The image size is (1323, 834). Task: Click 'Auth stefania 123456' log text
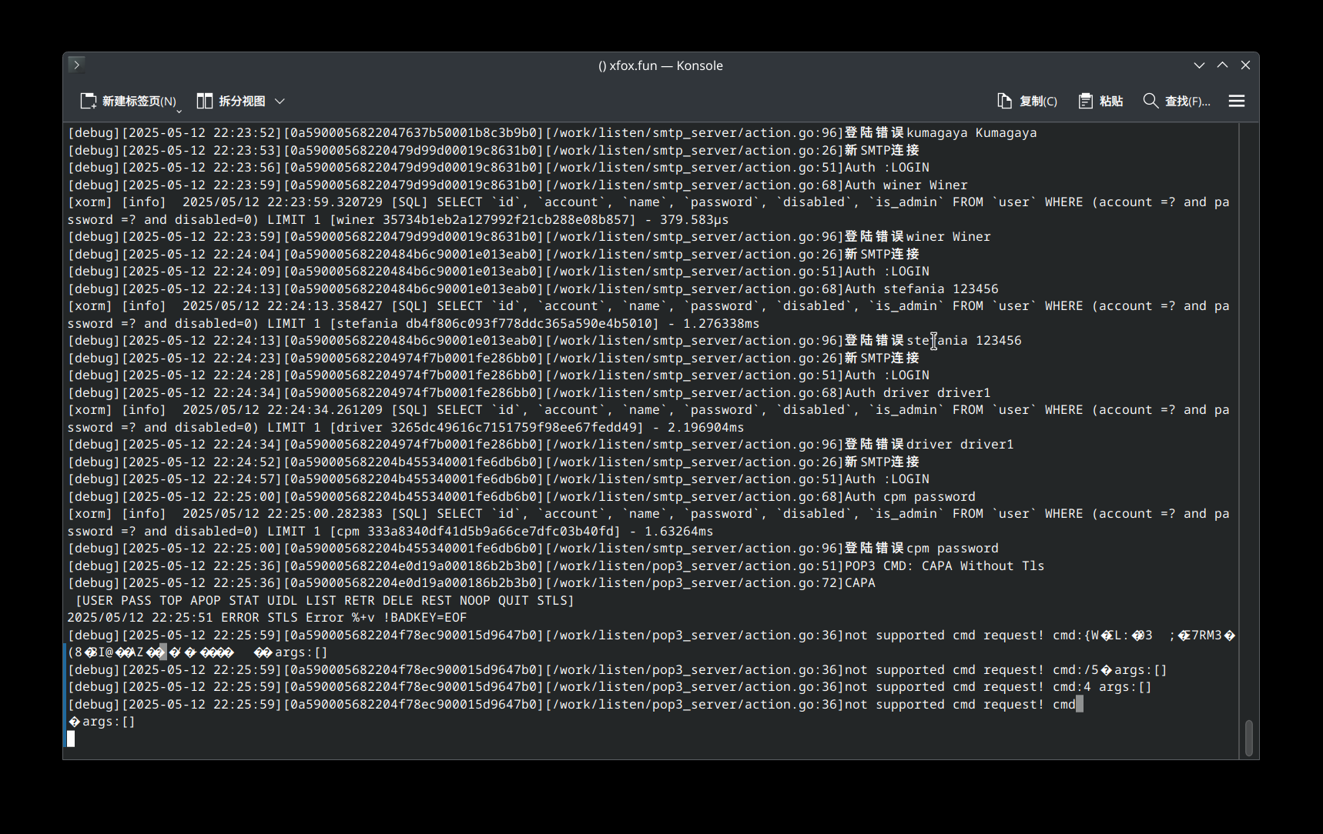coord(922,289)
